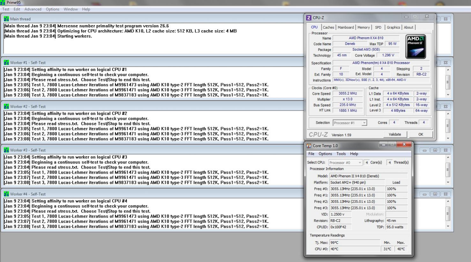
Task: Open the Prime95 Advanced menu
Action: pyautogui.click(x=33, y=9)
